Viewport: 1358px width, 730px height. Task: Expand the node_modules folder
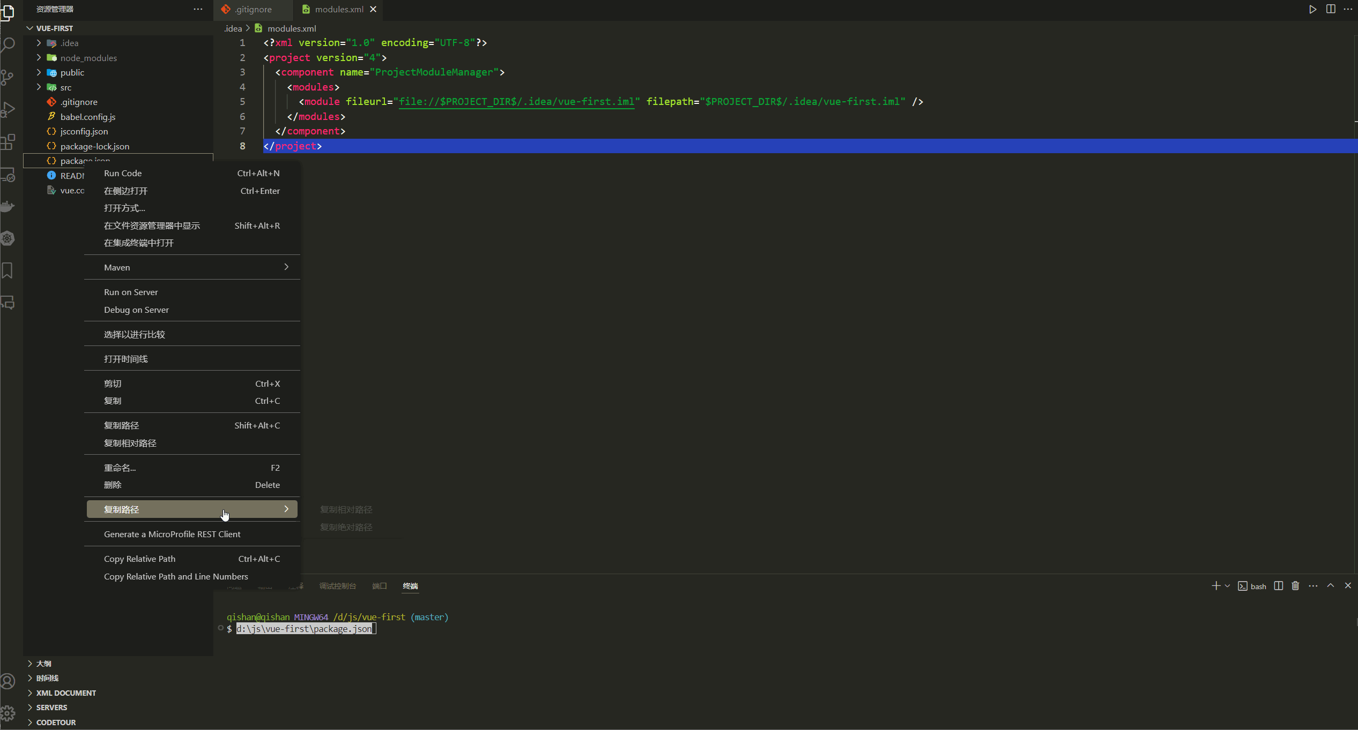point(88,58)
